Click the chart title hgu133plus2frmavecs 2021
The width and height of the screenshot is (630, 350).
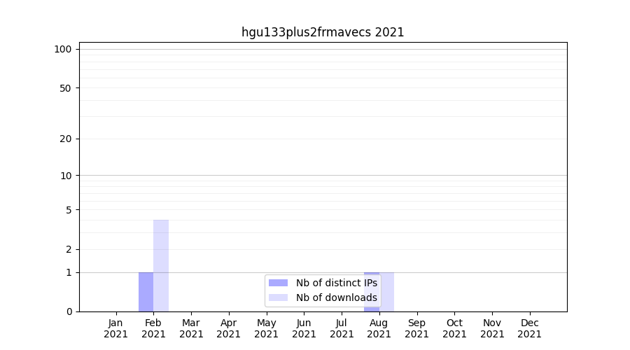[x=323, y=32]
